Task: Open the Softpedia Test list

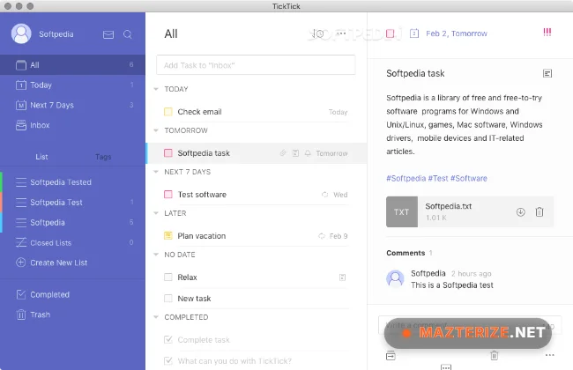Action: (72, 203)
